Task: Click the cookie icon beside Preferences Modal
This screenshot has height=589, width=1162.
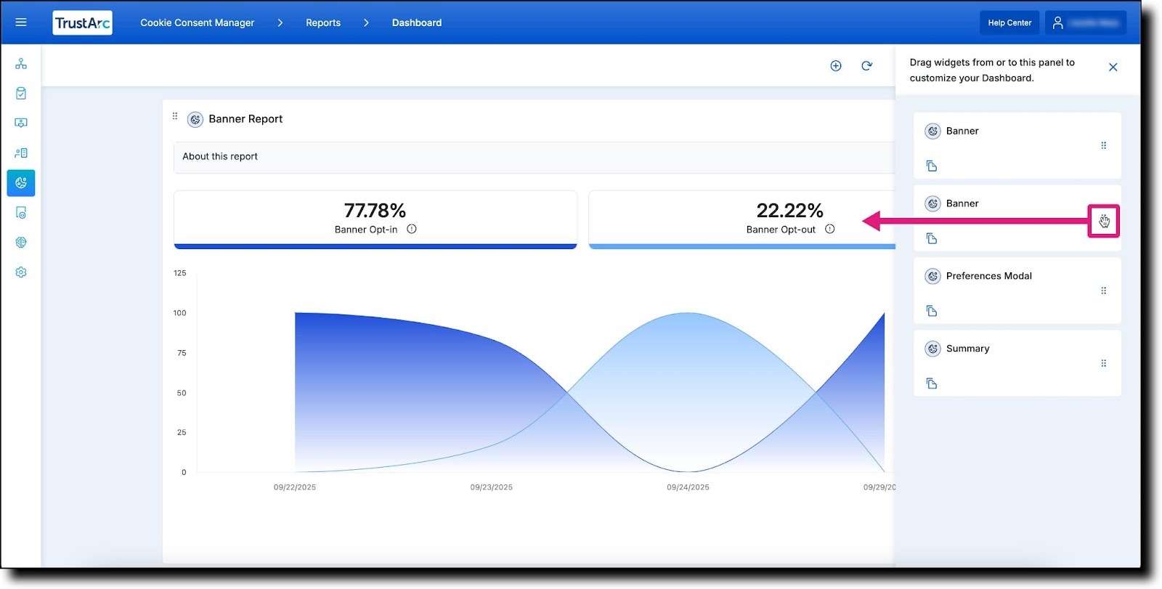Action: point(933,277)
